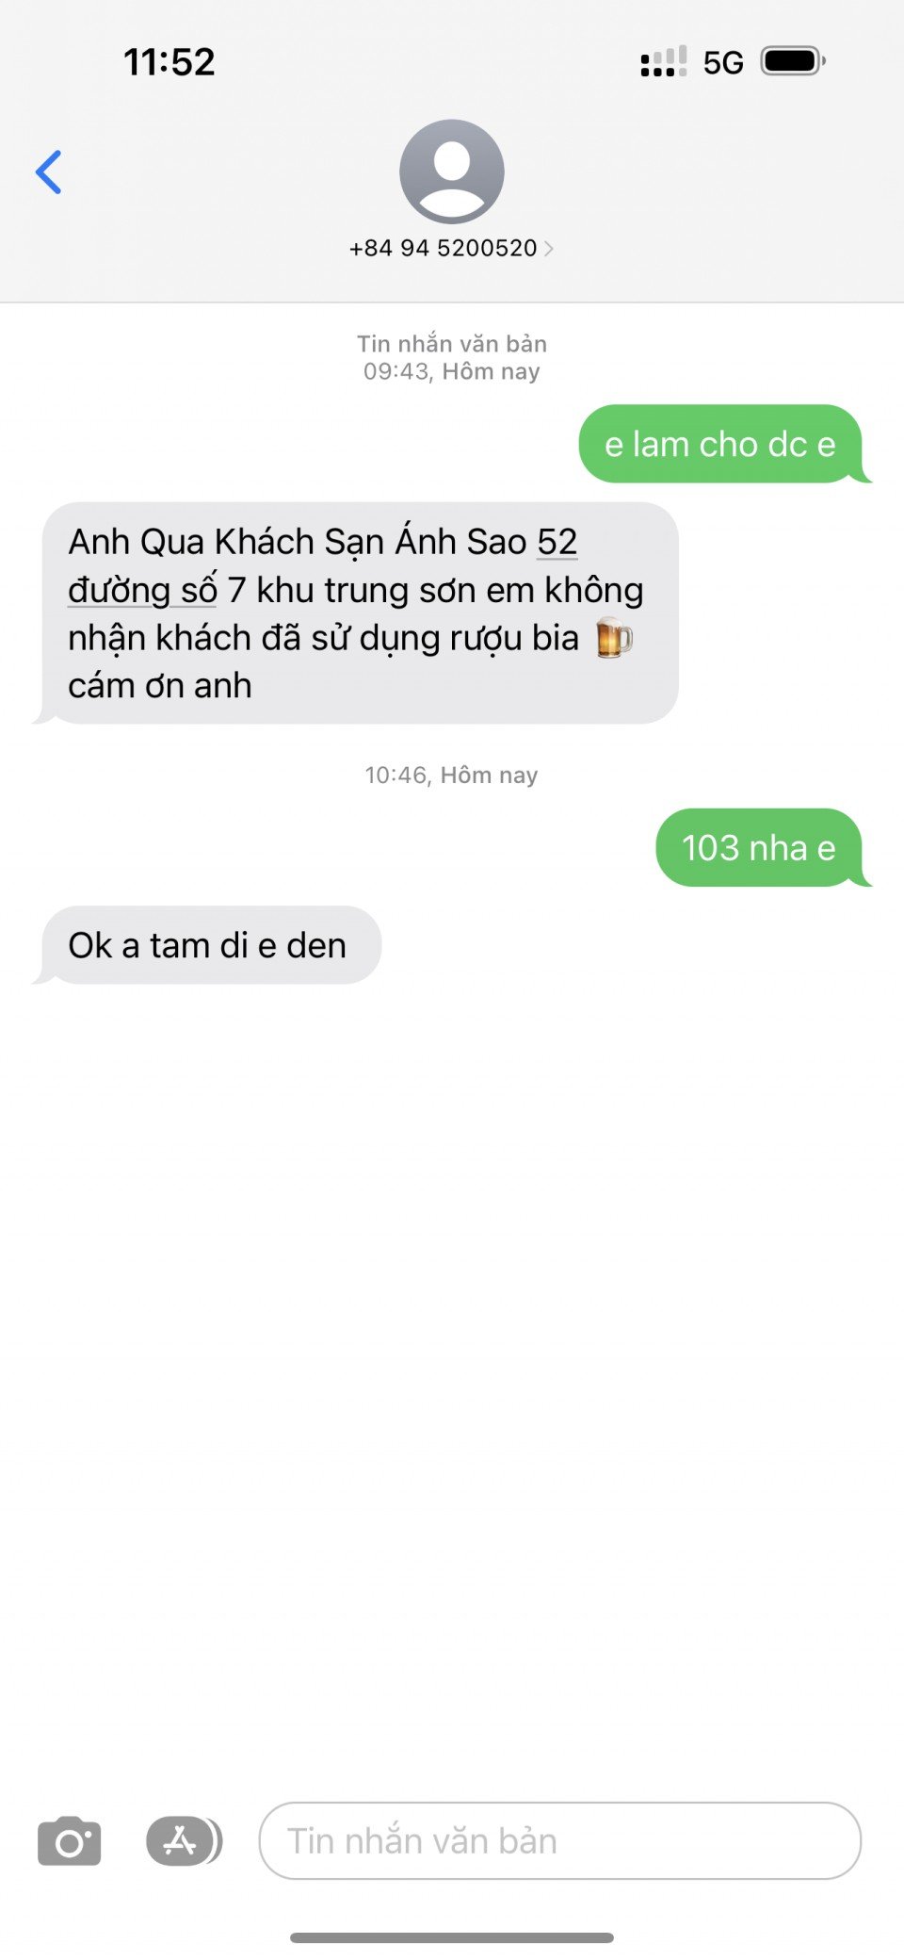904x1960 pixels.
Task: Tap the "e lam cho dc e" bubble
Action: [x=721, y=444]
